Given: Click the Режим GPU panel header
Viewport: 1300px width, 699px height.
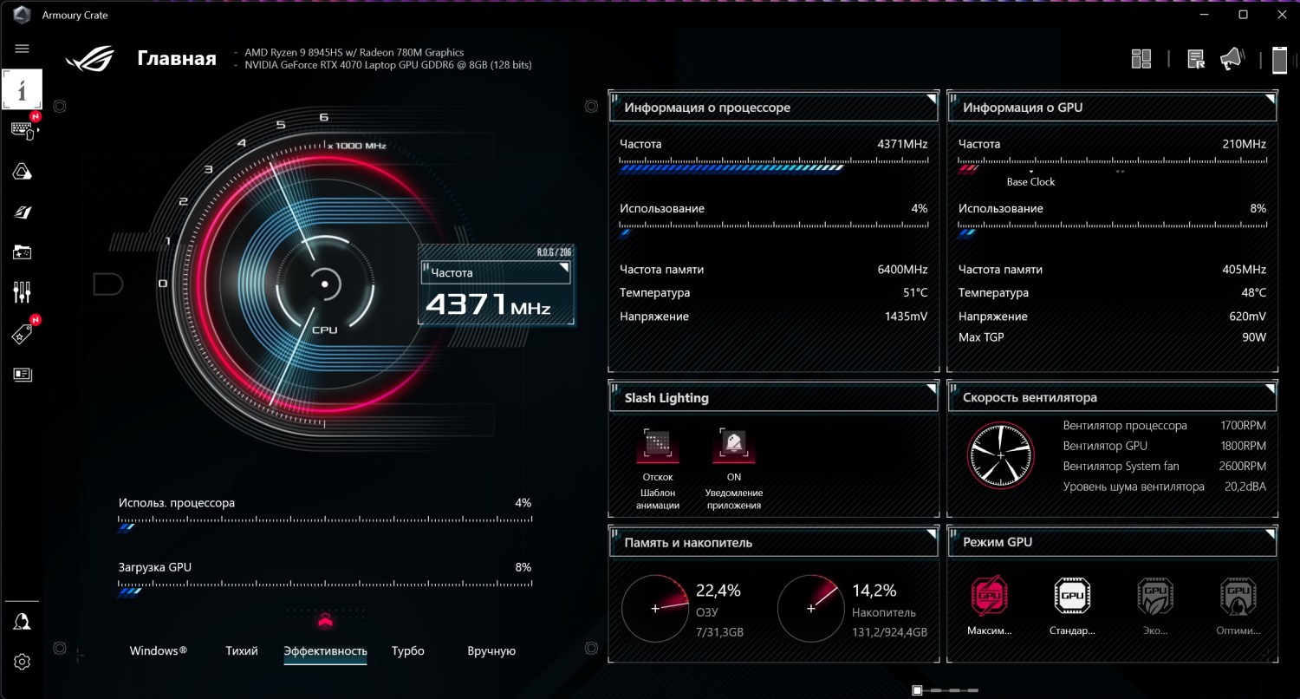Looking at the screenshot, I should click(1112, 542).
